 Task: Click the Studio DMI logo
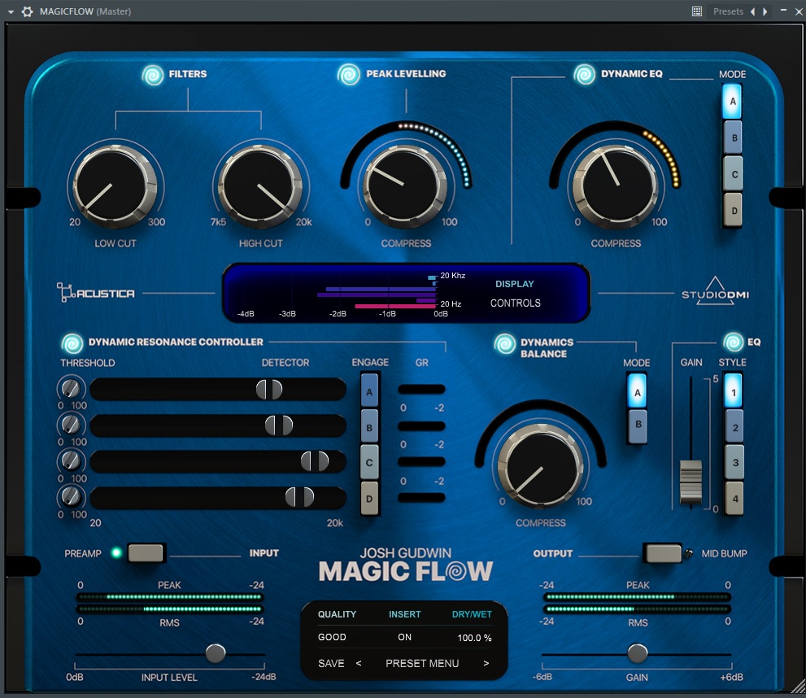tap(715, 291)
